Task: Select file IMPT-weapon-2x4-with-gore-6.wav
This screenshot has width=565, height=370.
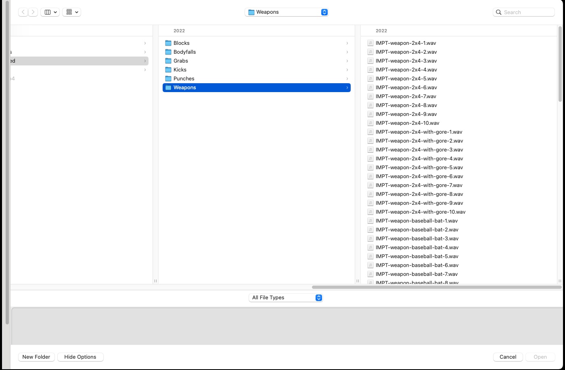Action: [x=419, y=177]
